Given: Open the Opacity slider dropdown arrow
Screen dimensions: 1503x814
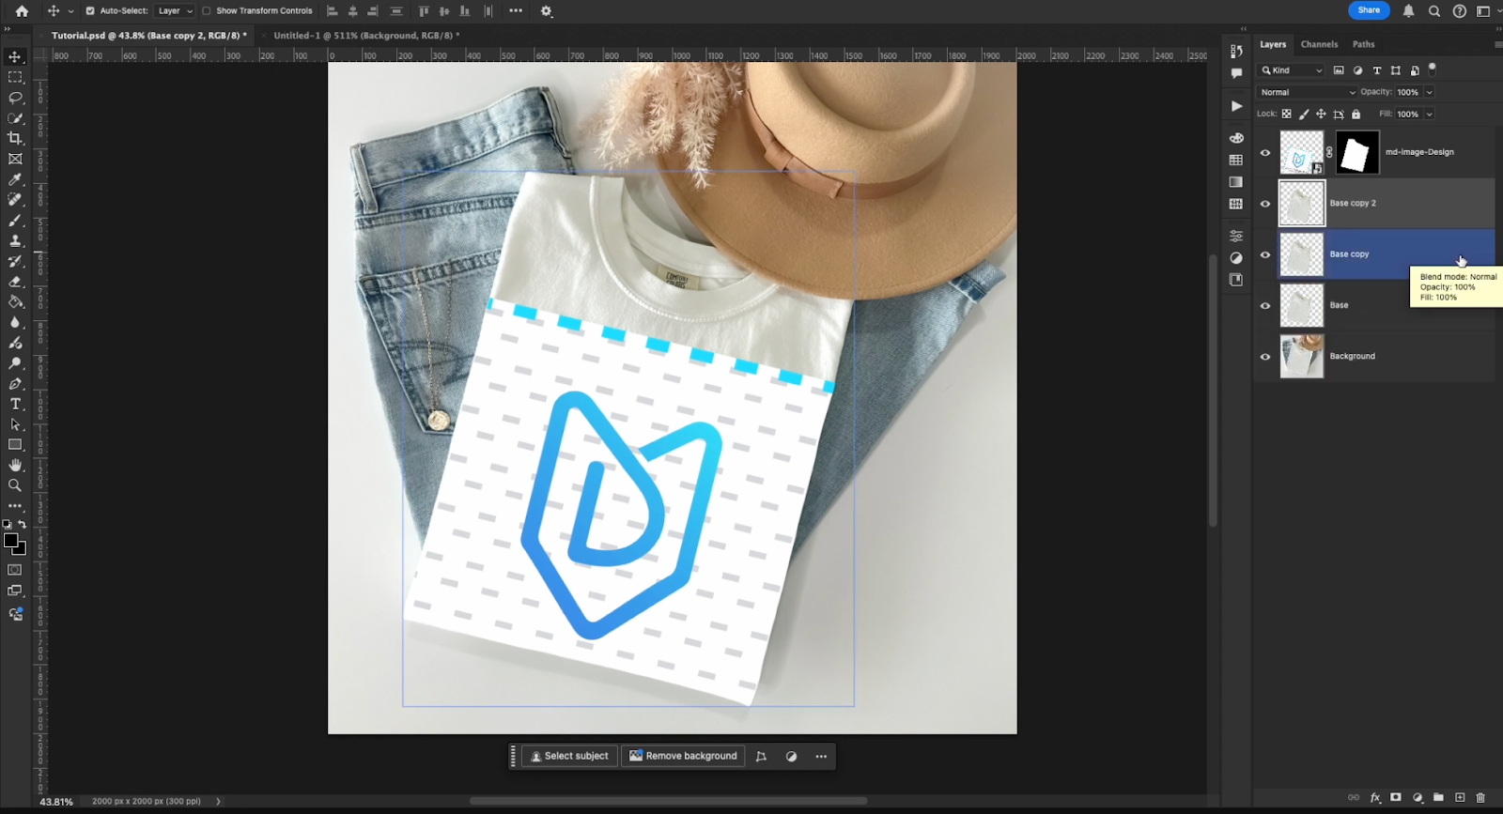Looking at the screenshot, I should tap(1429, 92).
